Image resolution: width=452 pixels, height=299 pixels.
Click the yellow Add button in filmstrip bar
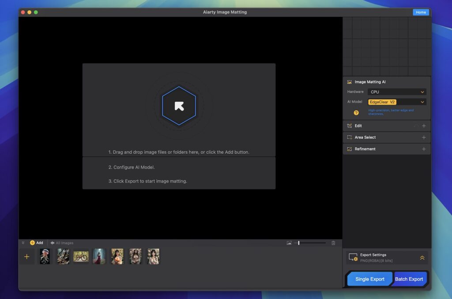point(36,243)
